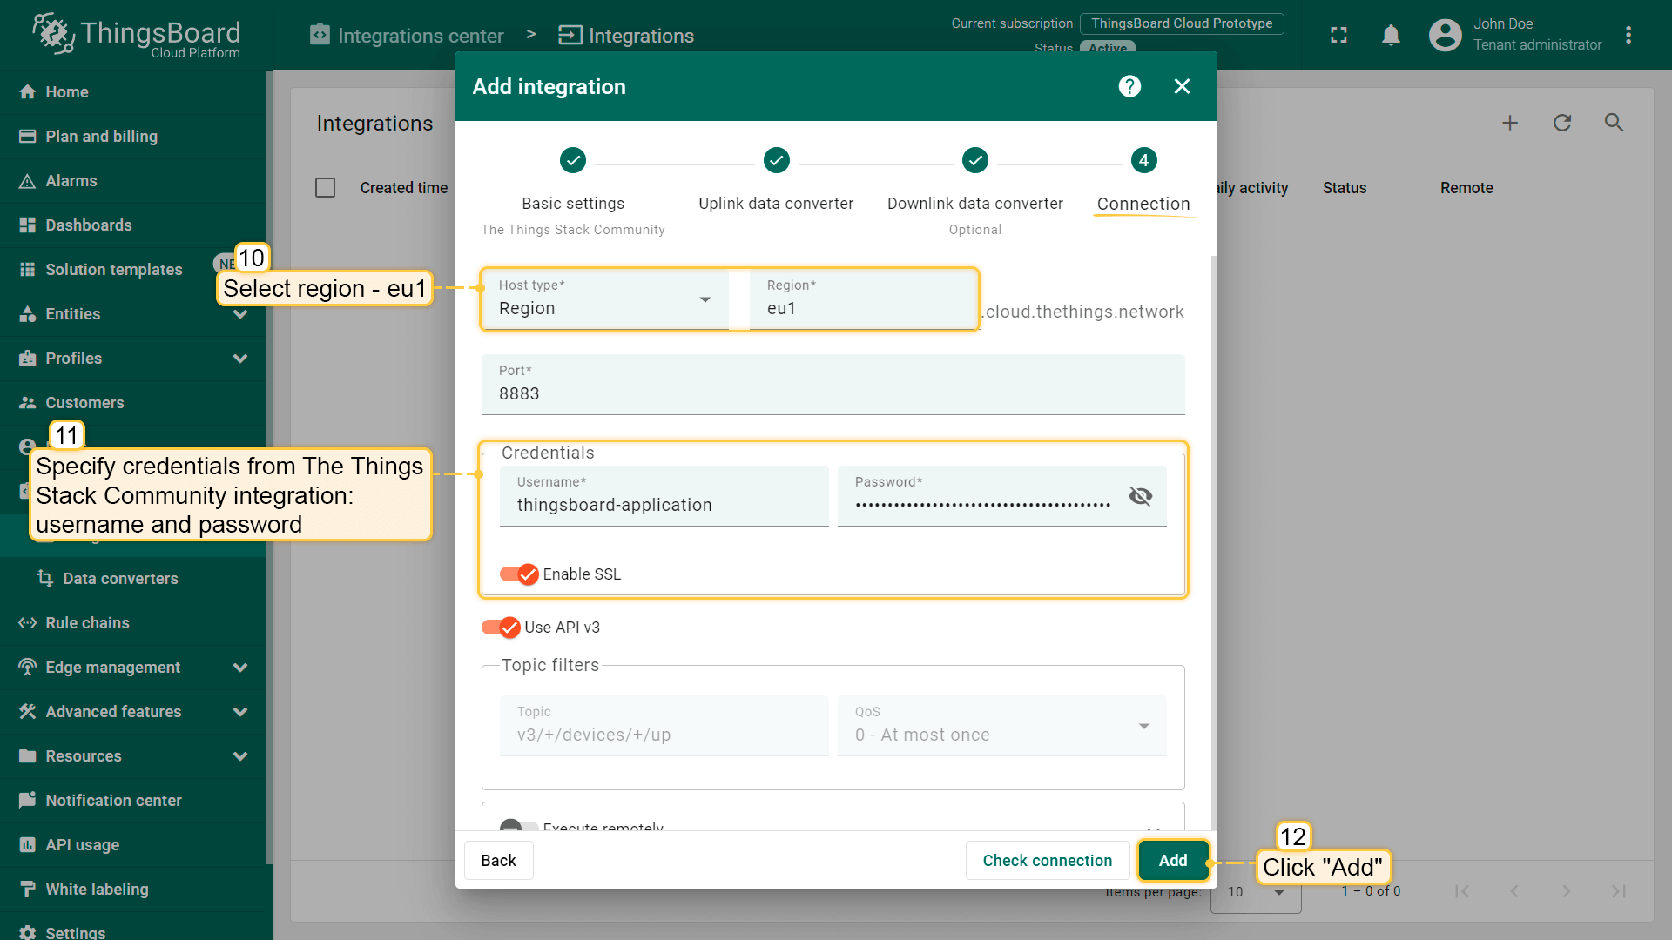Viewport: 1672px width, 940px height.
Task: Click the Back button
Action: tap(498, 861)
